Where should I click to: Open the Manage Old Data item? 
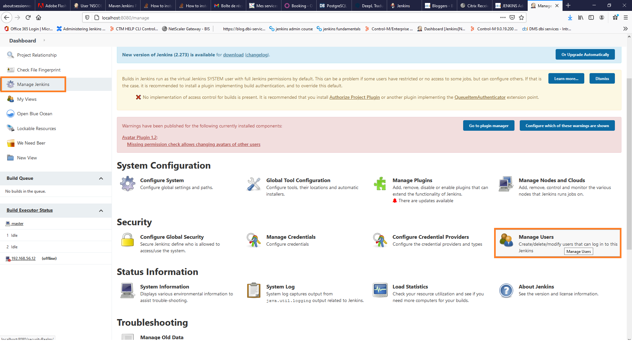tap(162, 337)
